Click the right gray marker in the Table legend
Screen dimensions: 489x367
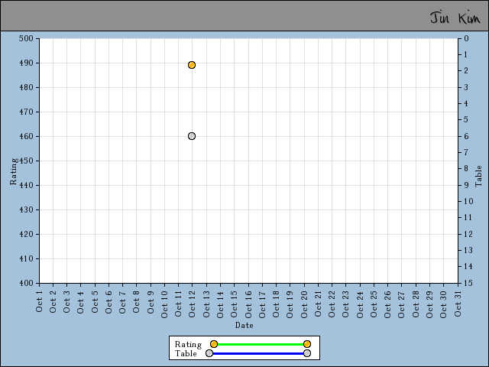click(x=307, y=353)
